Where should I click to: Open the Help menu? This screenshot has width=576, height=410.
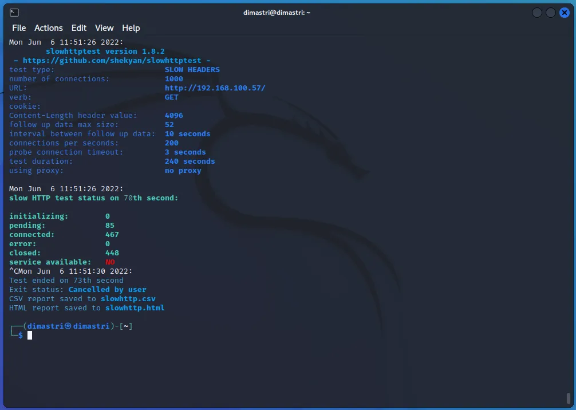[x=131, y=28]
